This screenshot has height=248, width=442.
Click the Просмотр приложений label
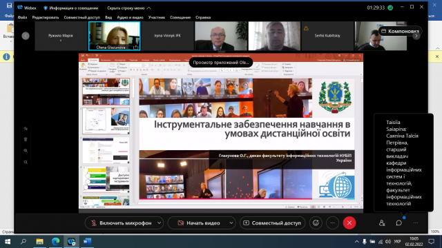(x=221, y=63)
